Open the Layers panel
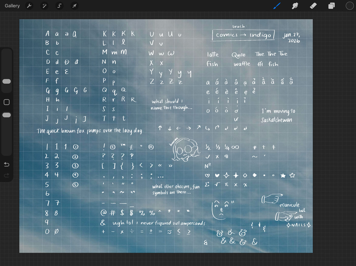 tap(332, 6)
